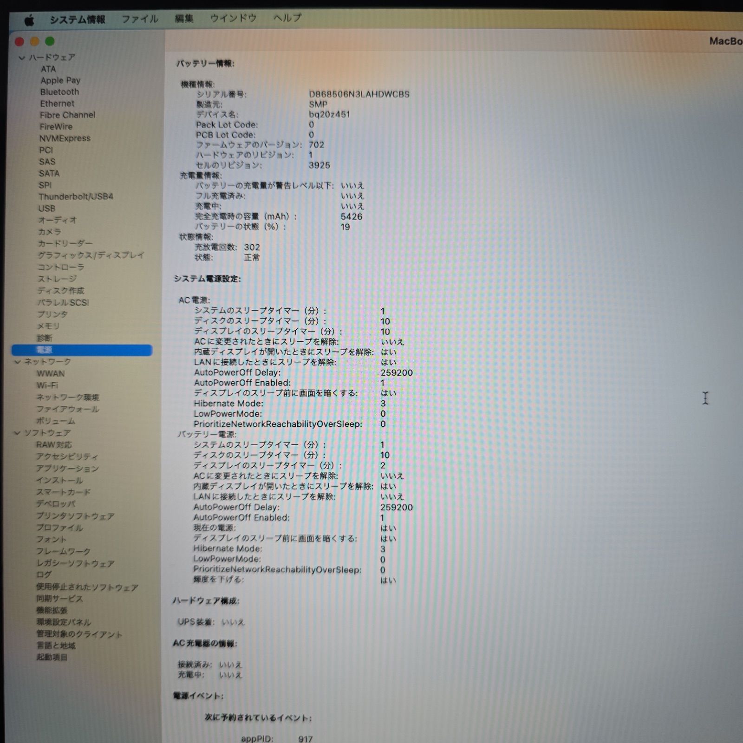Select Bluetooth in the sidebar

[x=59, y=92]
